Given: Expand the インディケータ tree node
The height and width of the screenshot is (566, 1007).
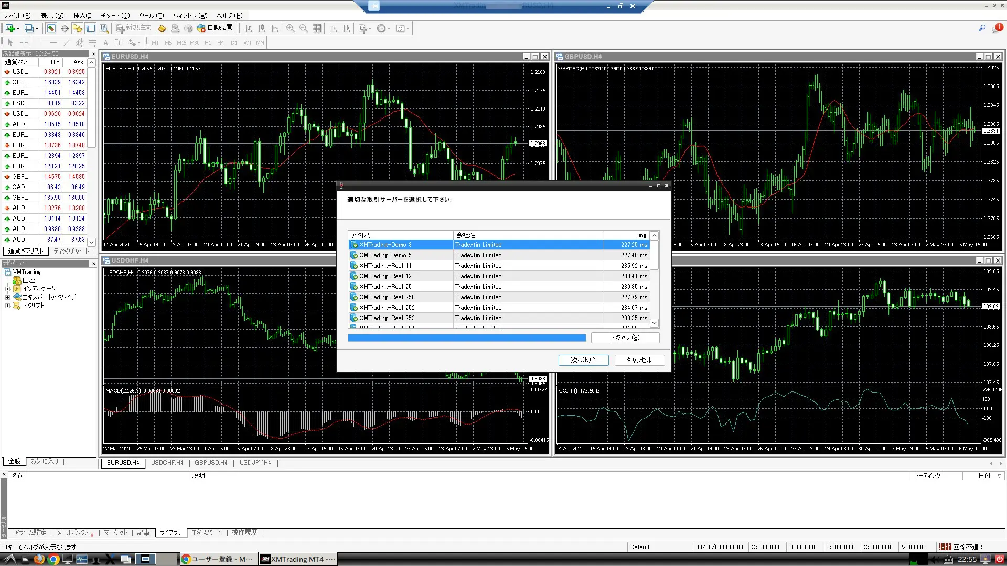Looking at the screenshot, I should point(7,289).
